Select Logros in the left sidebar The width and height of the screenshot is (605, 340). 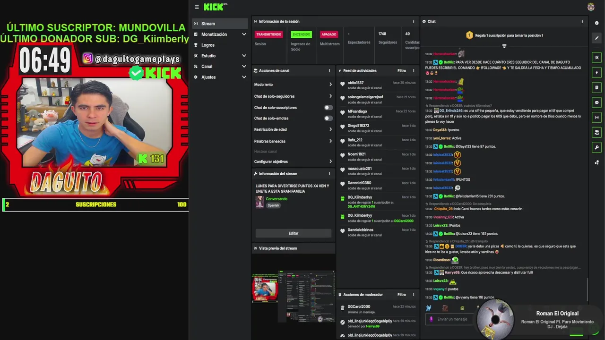coord(220,45)
